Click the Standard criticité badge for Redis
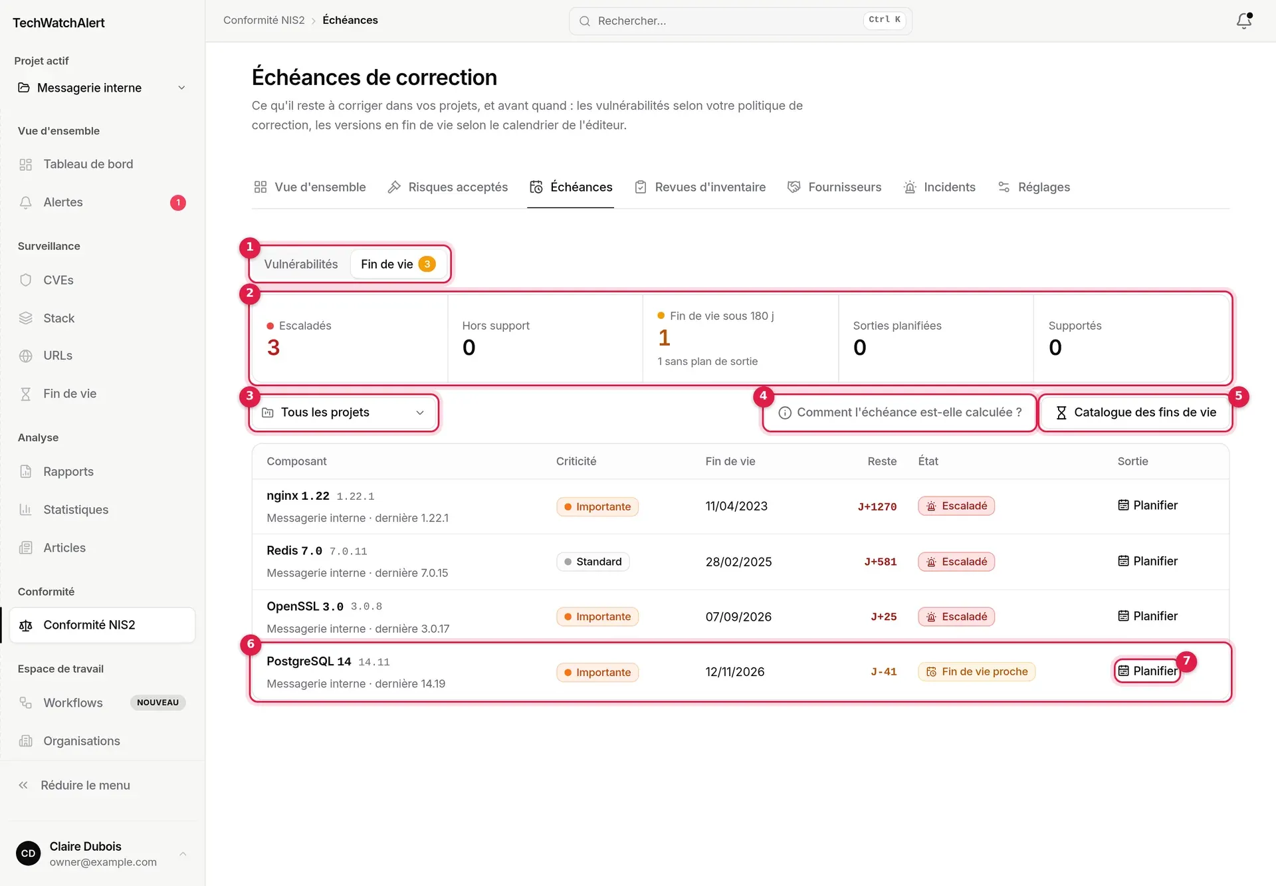The image size is (1276, 886). pyautogui.click(x=592, y=562)
